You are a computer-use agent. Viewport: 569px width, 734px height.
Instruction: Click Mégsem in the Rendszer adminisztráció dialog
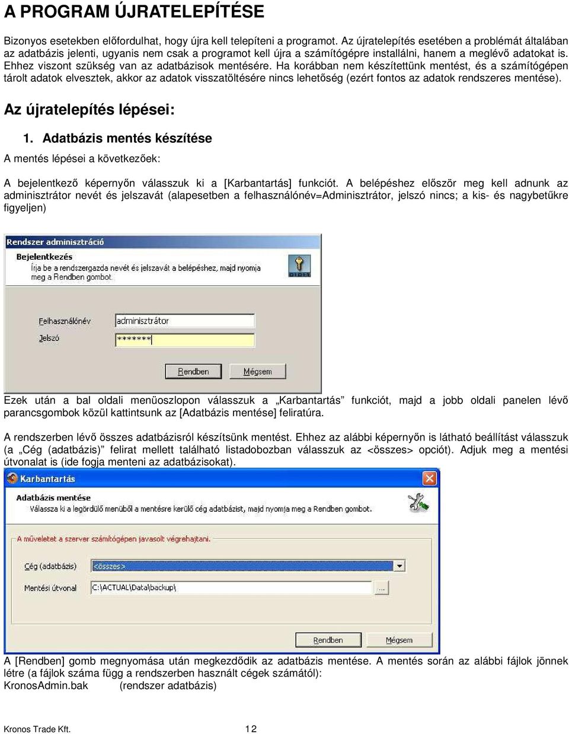pyautogui.click(x=257, y=371)
